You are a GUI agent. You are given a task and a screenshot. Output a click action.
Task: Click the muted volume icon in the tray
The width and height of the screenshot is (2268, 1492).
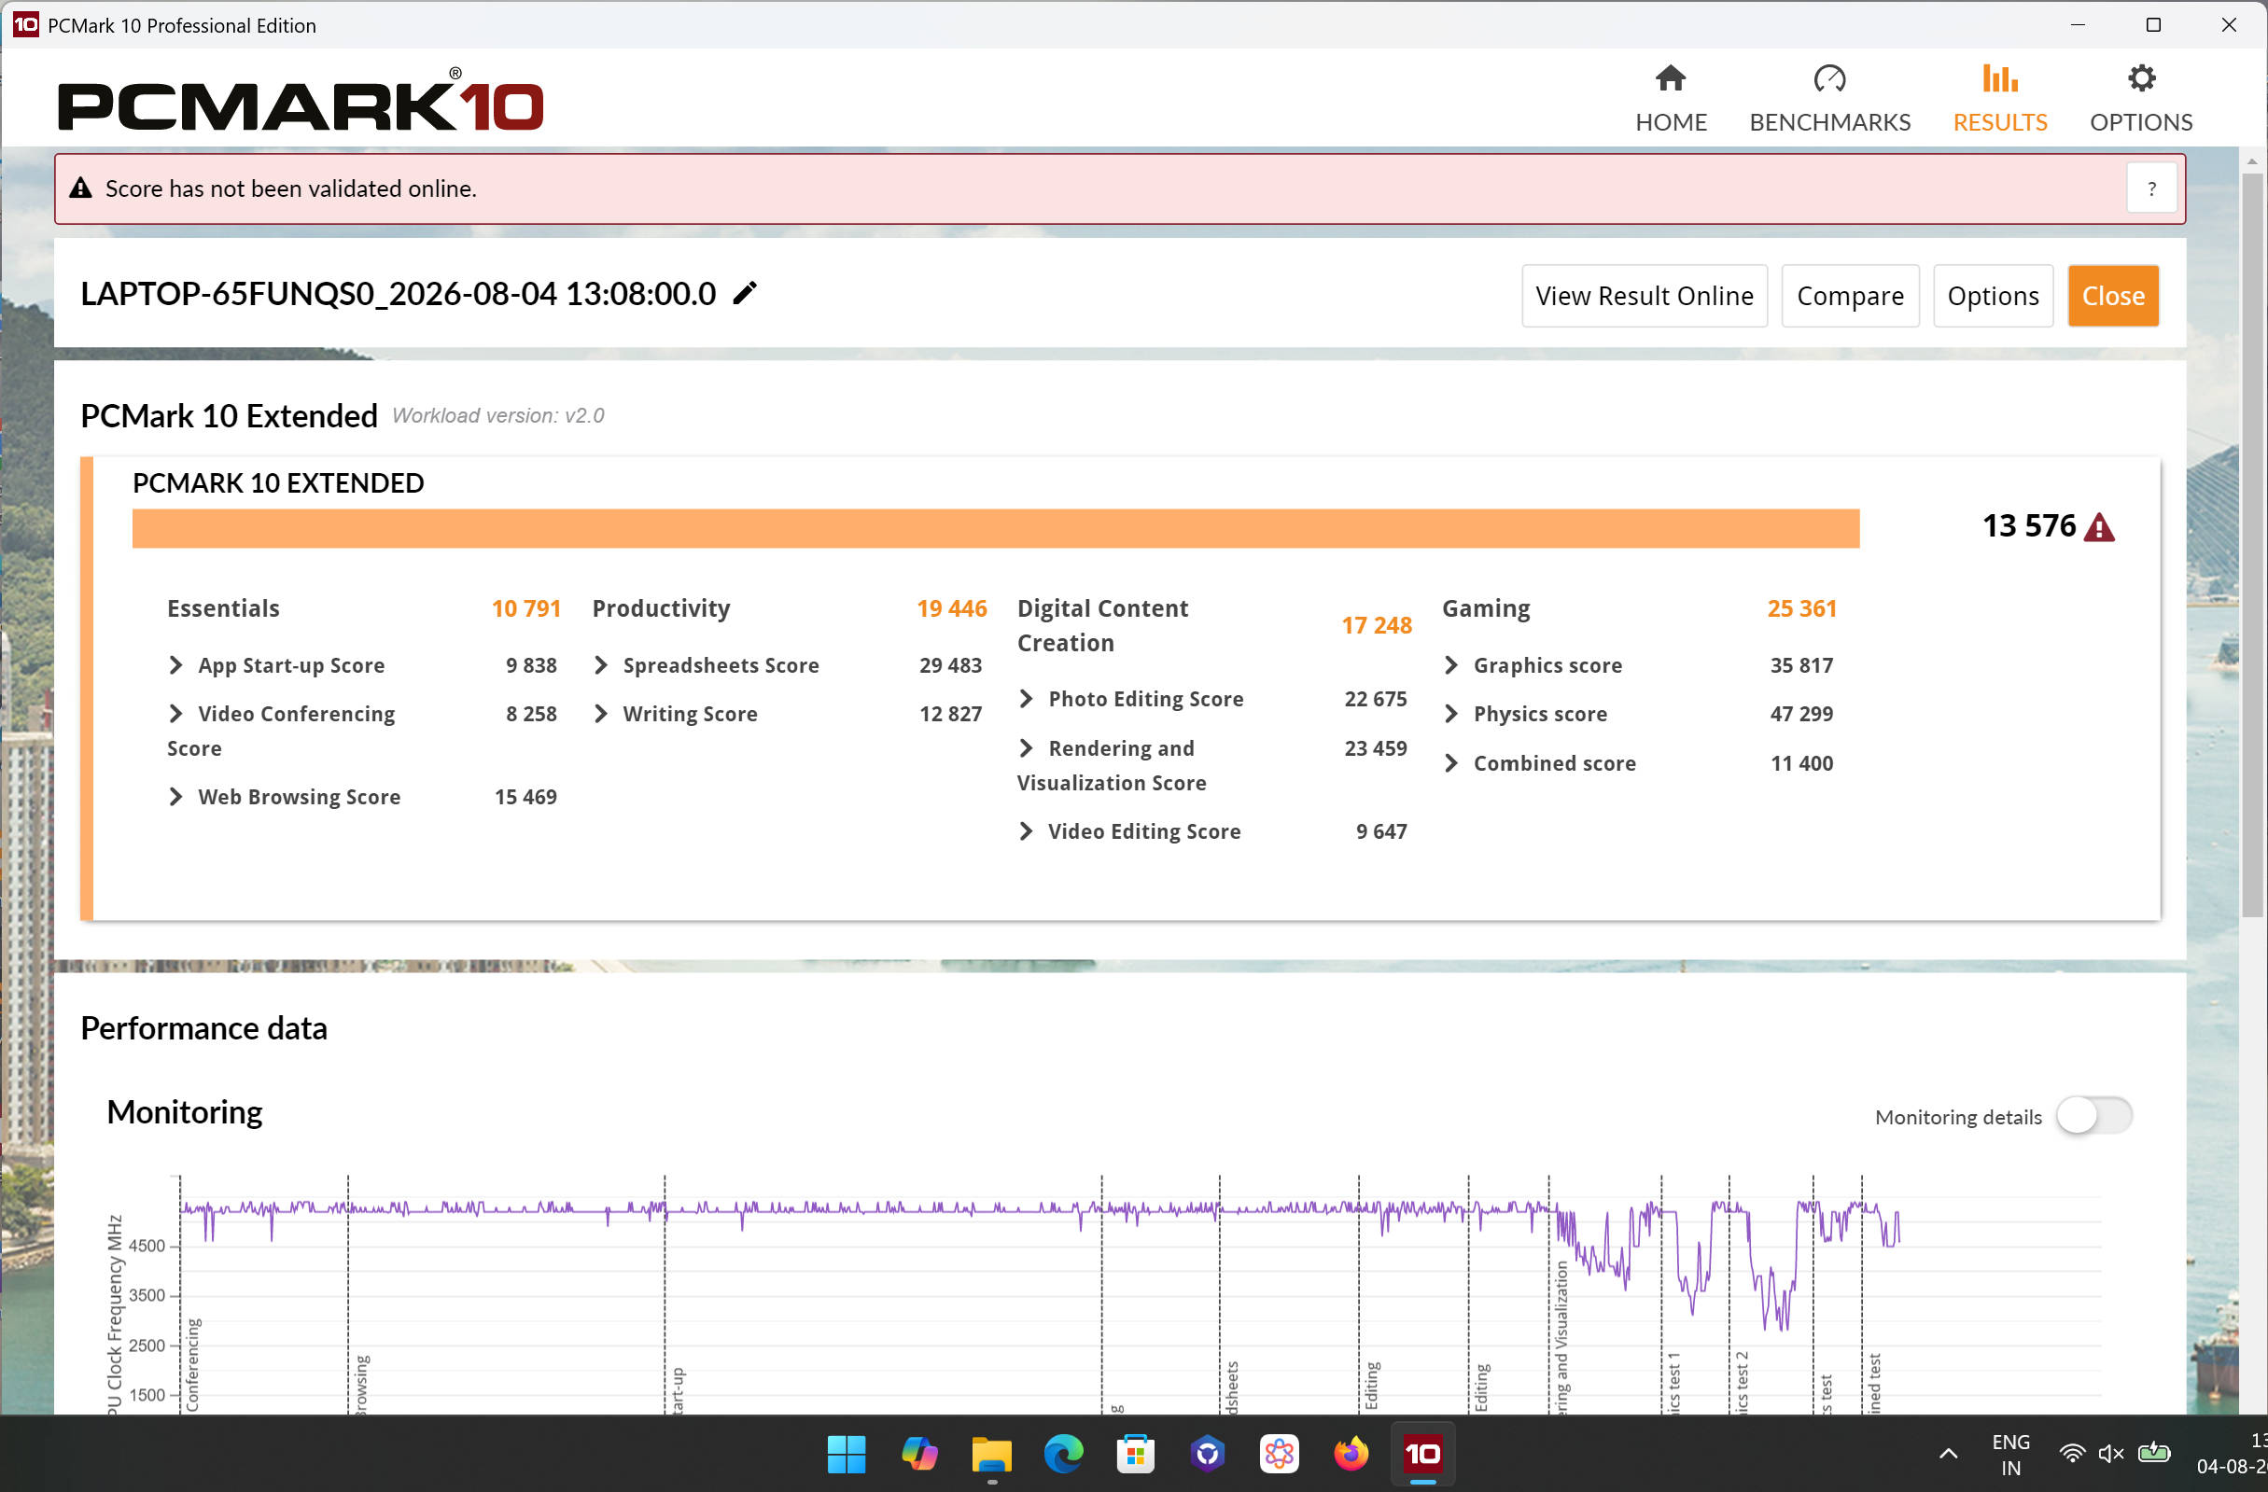coord(2112,1454)
